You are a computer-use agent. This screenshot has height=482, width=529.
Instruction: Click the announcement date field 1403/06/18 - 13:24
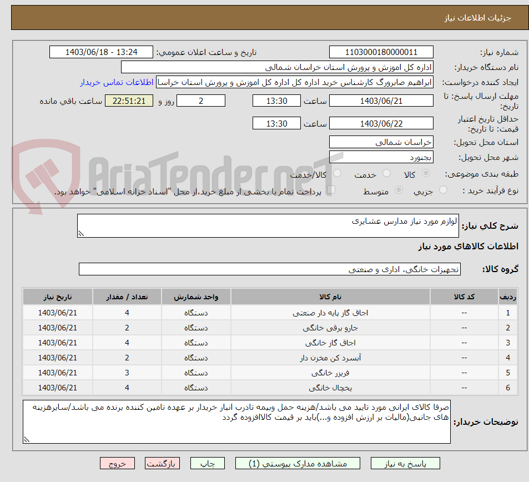coord(101,52)
